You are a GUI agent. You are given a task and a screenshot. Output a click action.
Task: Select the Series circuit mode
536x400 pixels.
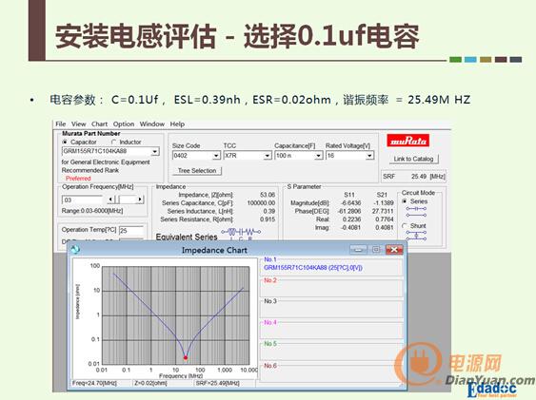[x=405, y=201]
